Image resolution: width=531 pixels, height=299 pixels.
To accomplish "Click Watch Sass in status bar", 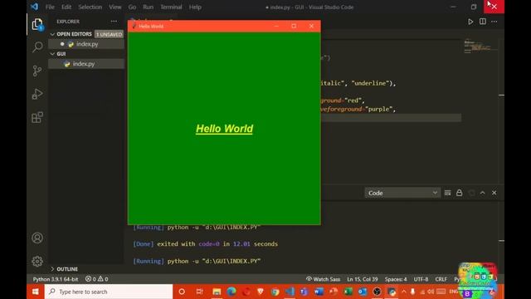I will click(x=323, y=279).
